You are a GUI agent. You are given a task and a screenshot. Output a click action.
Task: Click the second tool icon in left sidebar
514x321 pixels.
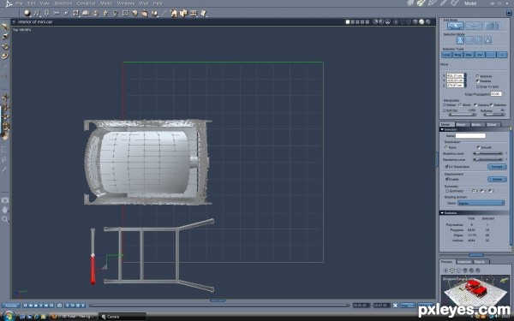tap(5, 37)
